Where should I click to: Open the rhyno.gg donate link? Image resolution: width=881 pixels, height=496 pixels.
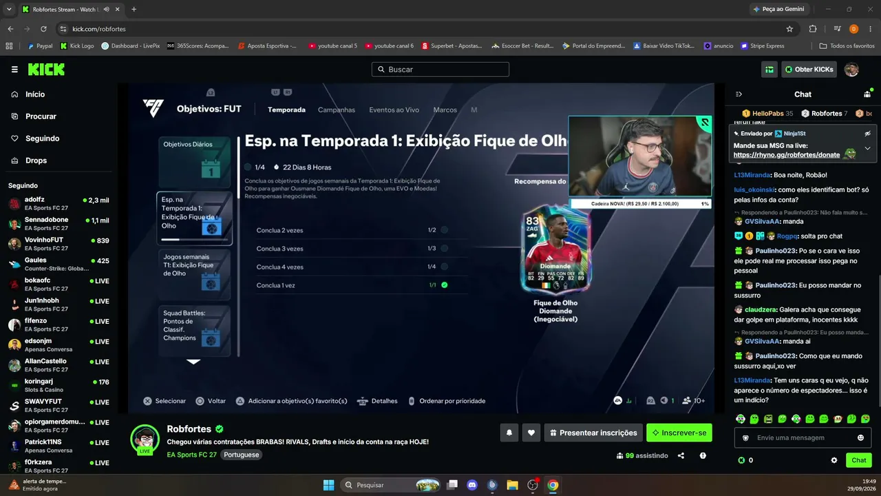pos(787,155)
